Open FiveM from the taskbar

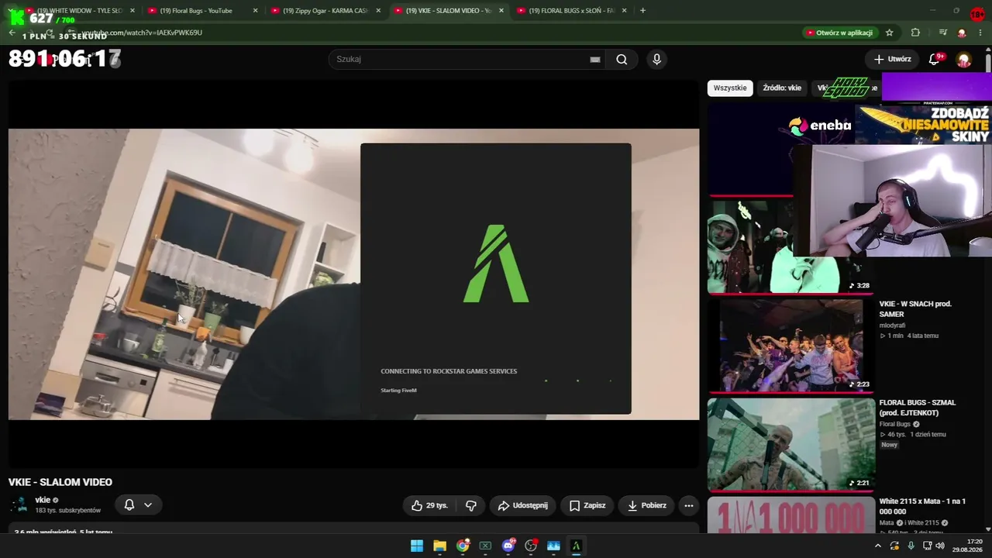click(576, 546)
